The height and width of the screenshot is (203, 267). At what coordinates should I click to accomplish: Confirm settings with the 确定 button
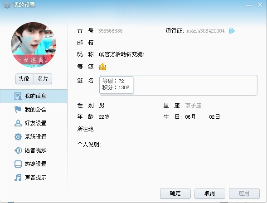click(175, 193)
